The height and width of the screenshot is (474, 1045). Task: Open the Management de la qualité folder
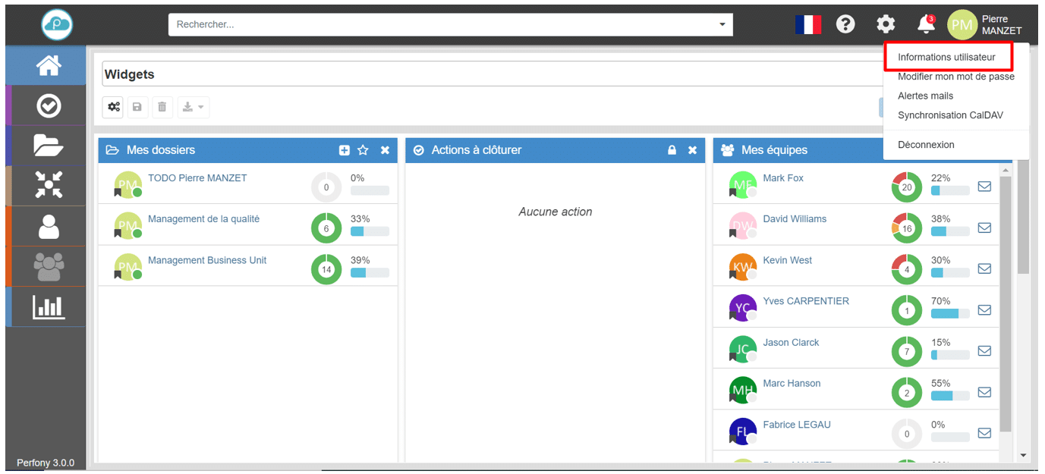(203, 219)
